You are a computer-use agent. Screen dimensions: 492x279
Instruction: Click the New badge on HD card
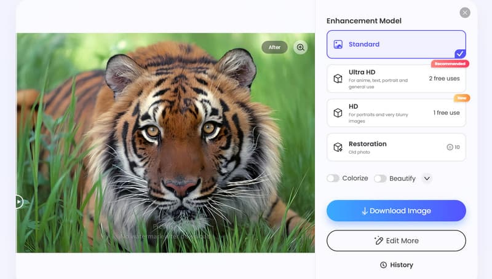(x=462, y=98)
